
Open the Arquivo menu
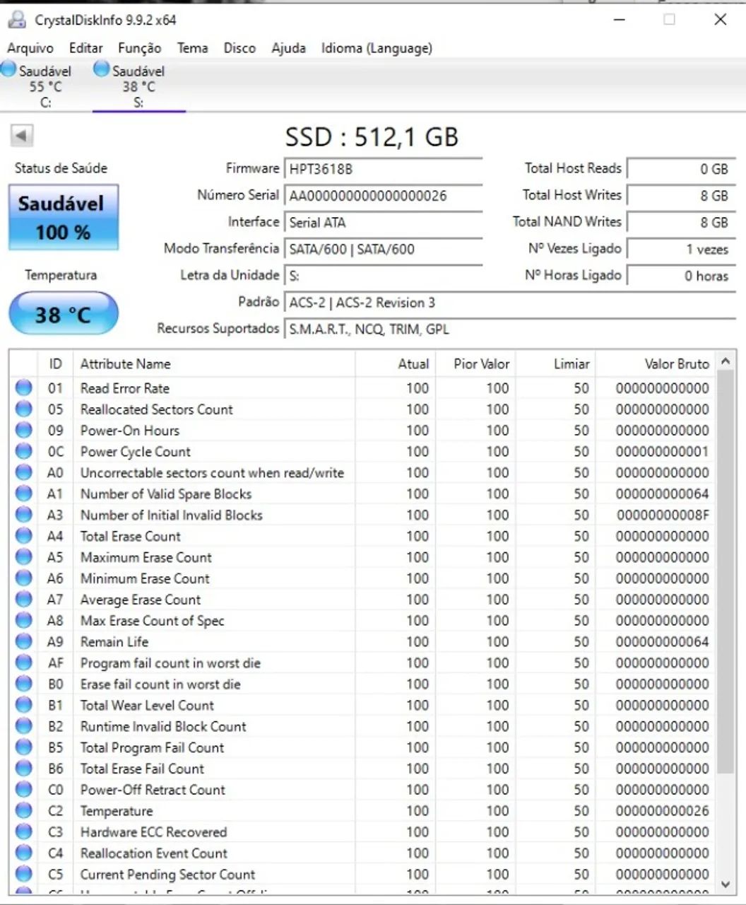(x=30, y=48)
